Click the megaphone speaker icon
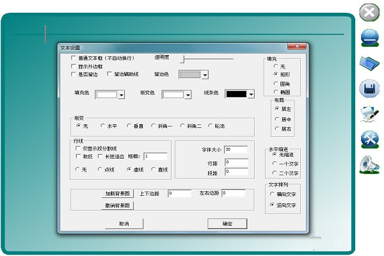The width and height of the screenshot is (384, 256). click(369, 165)
